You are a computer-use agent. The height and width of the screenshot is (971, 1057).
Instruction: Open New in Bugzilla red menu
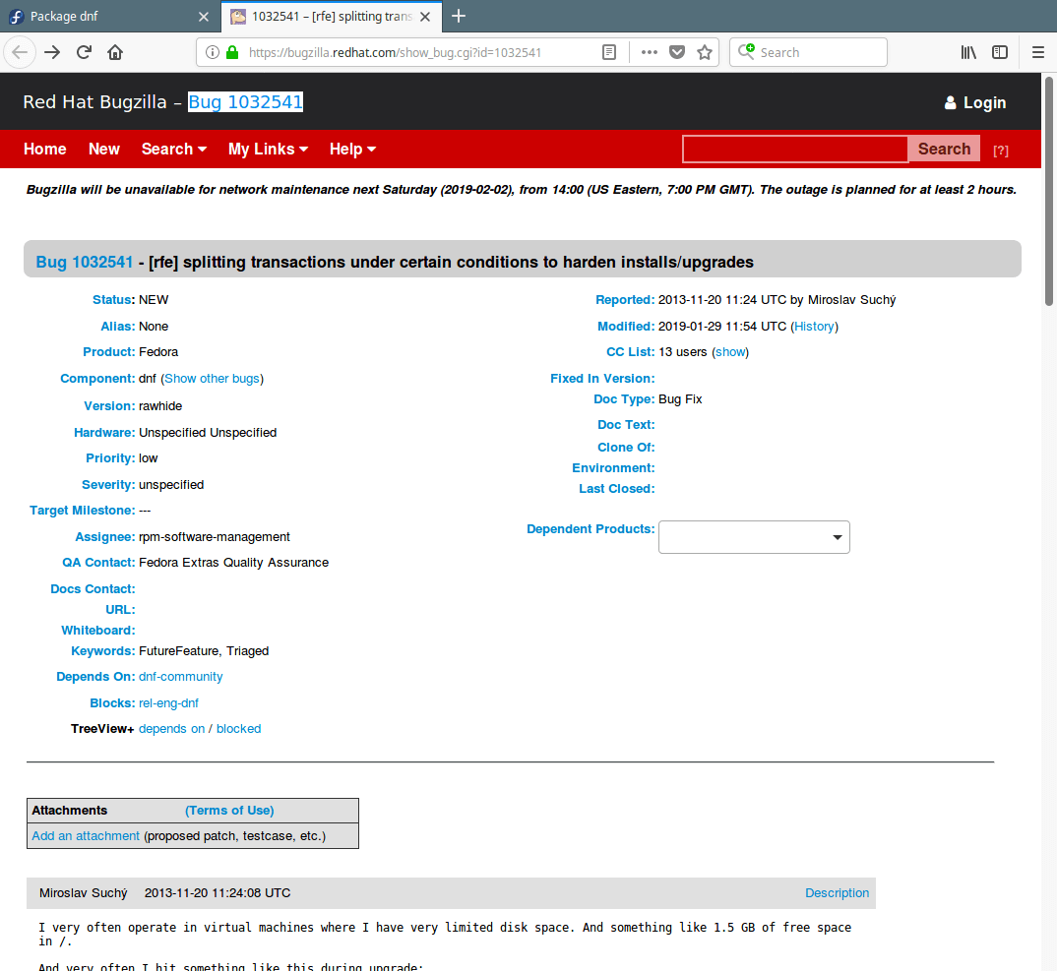point(103,149)
